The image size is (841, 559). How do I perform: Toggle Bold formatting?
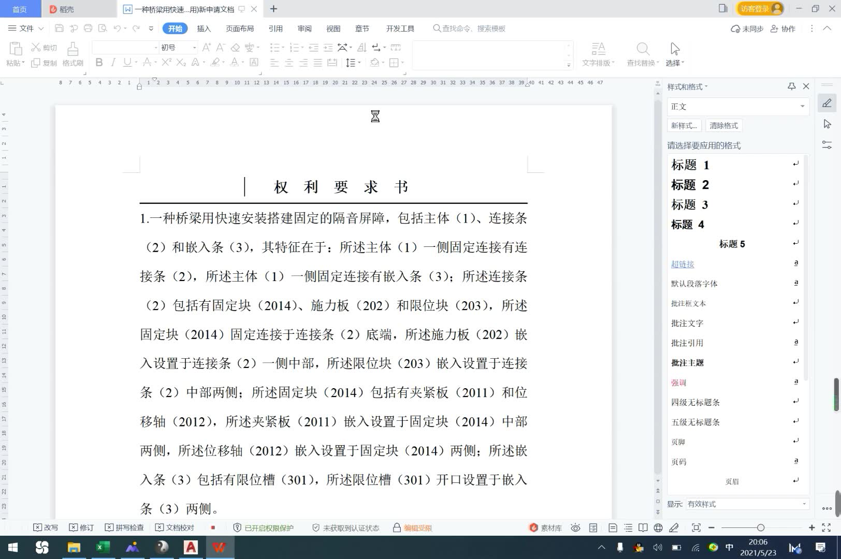click(x=99, y=63)
